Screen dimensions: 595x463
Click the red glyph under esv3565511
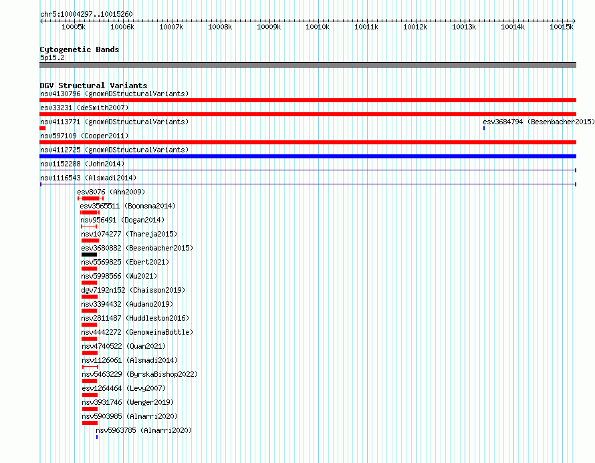(90, 212)
